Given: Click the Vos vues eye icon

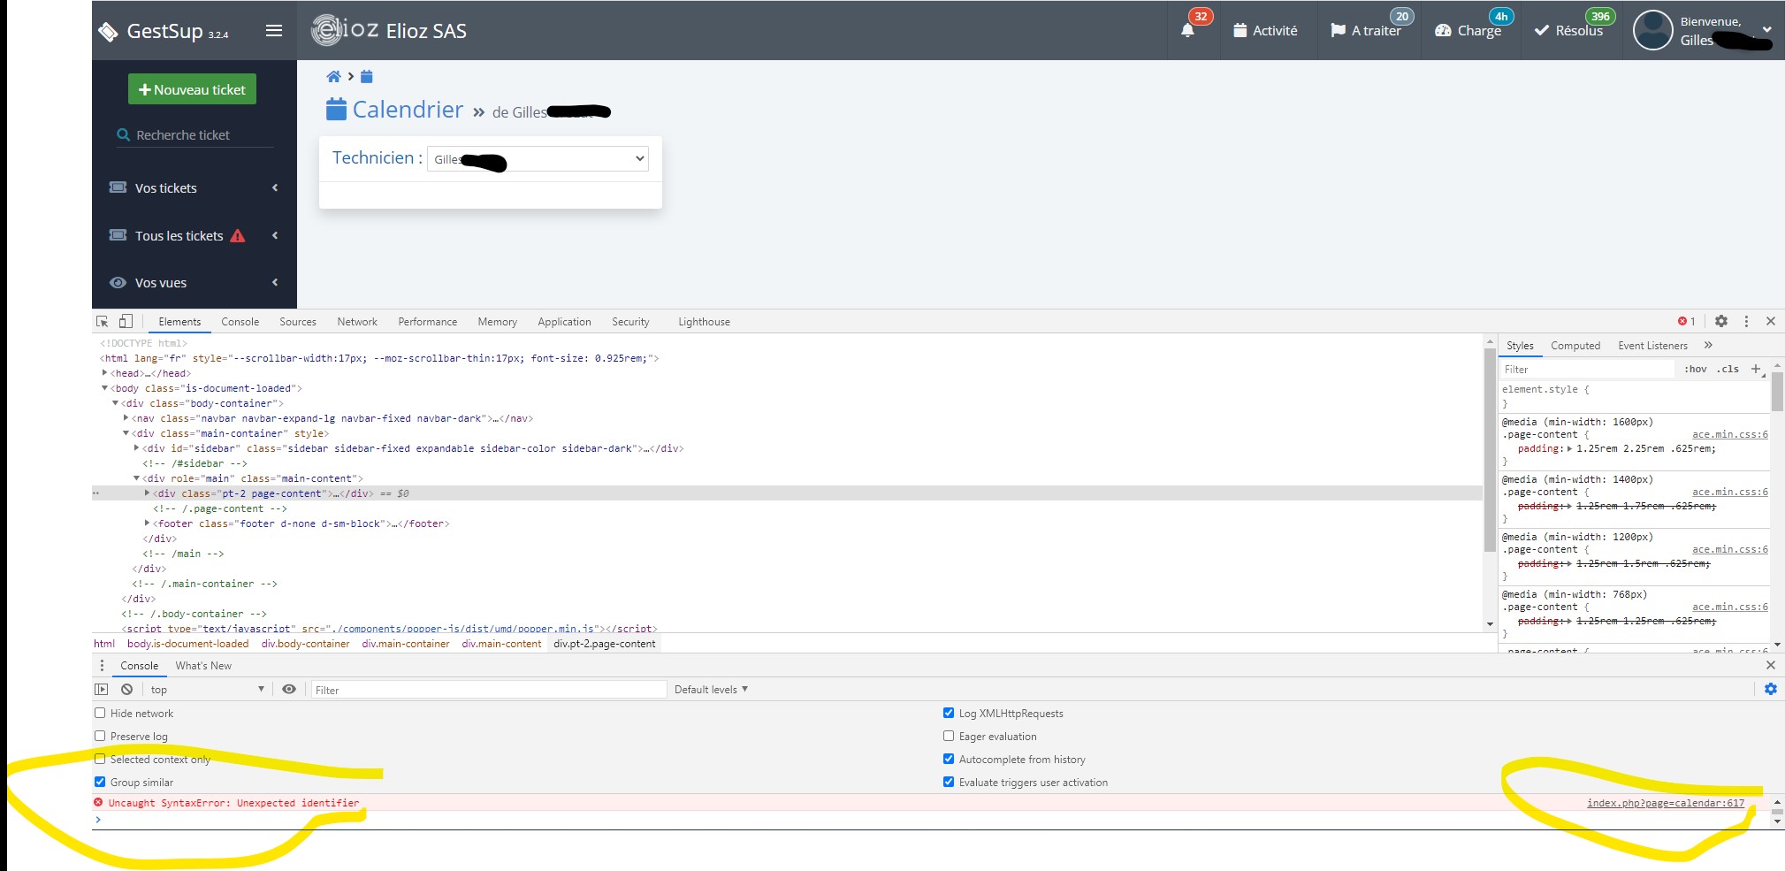Looking at the screenshot, I should 118,283.
